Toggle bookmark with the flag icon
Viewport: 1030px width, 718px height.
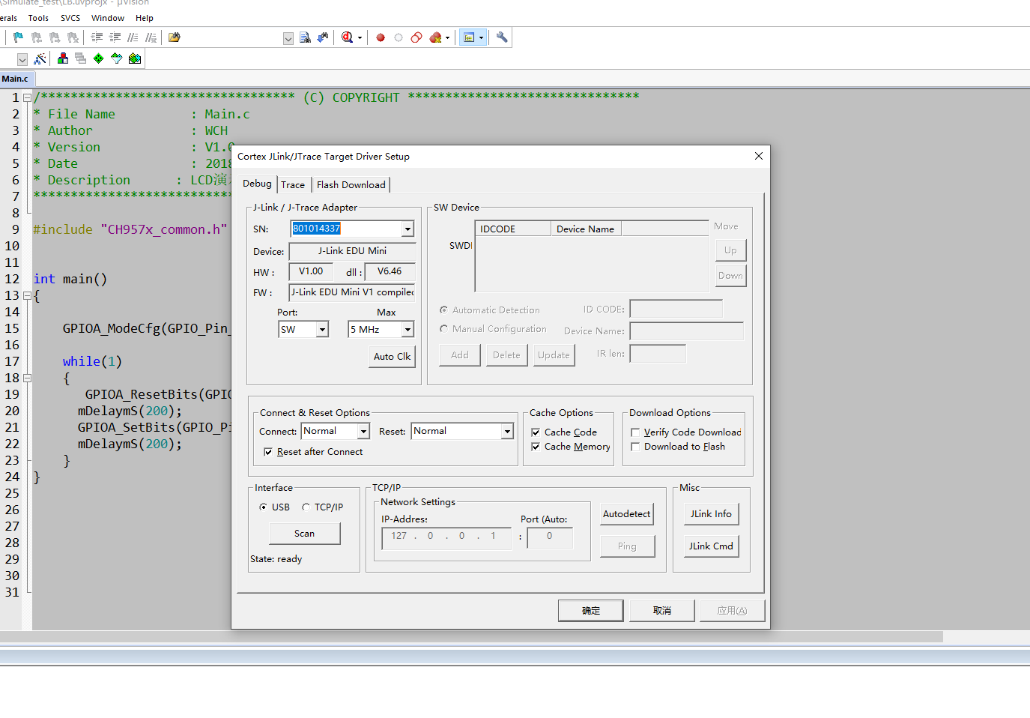(x=18, y=37)
